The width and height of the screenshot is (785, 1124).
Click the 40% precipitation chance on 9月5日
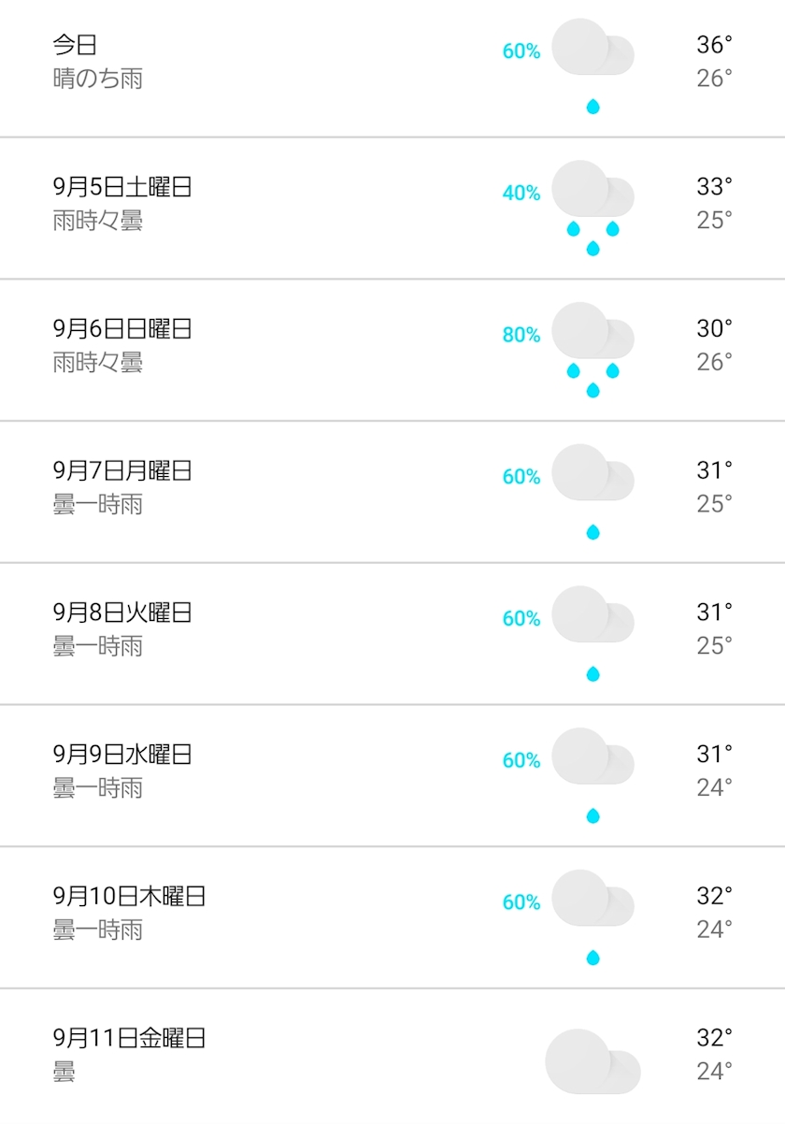[521, 194]
